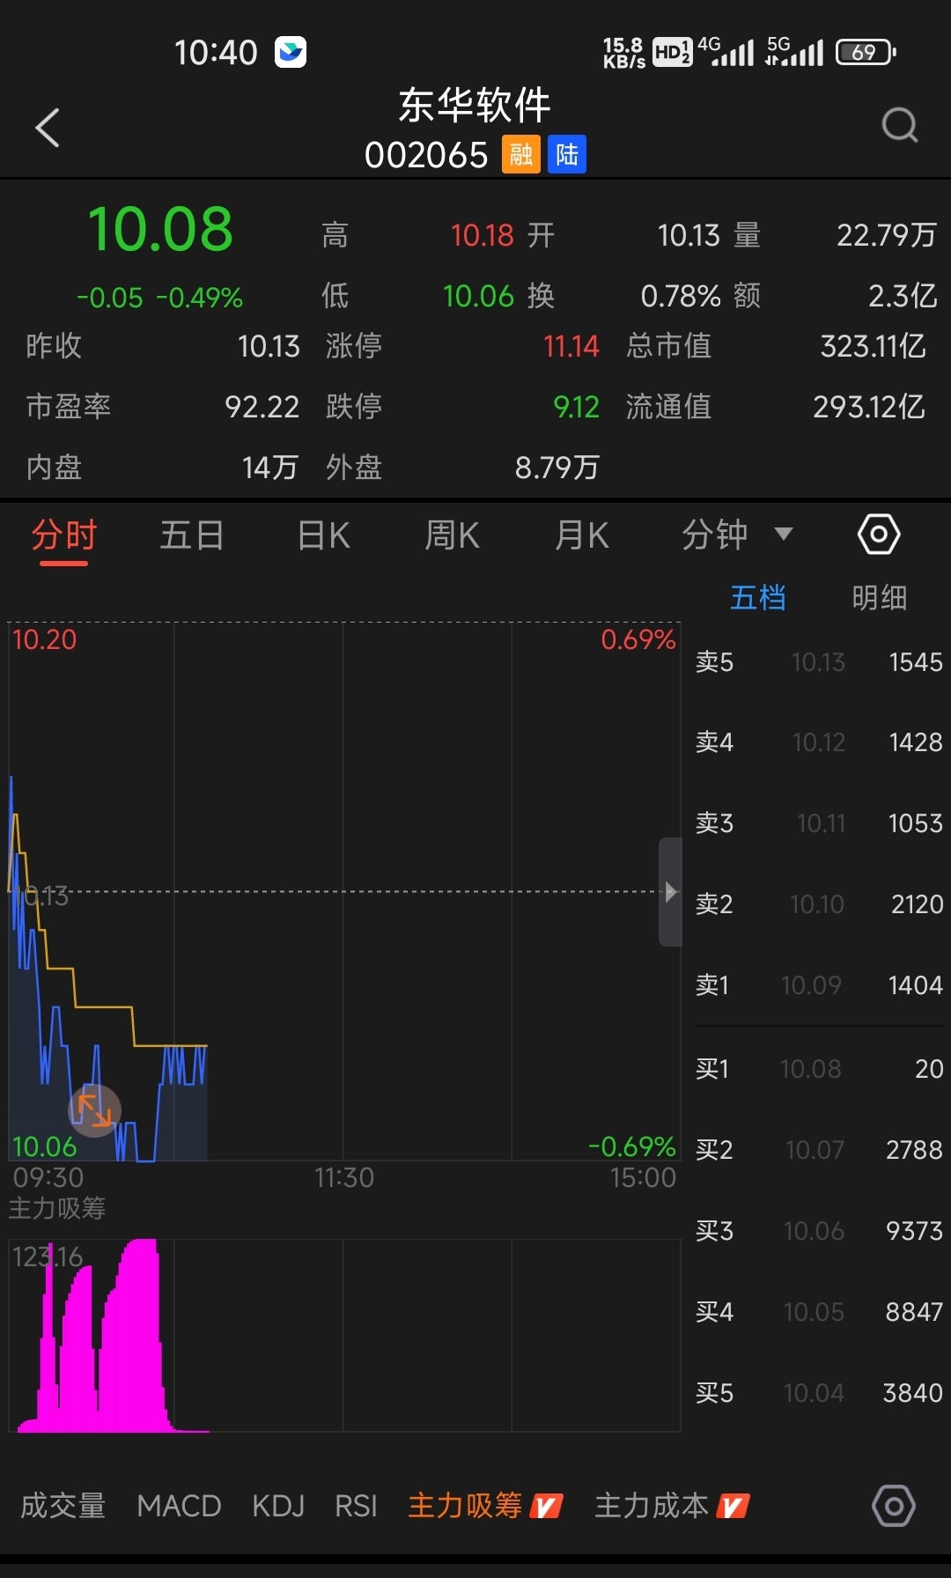Tap the 卖2 row at 10.10

819,904
